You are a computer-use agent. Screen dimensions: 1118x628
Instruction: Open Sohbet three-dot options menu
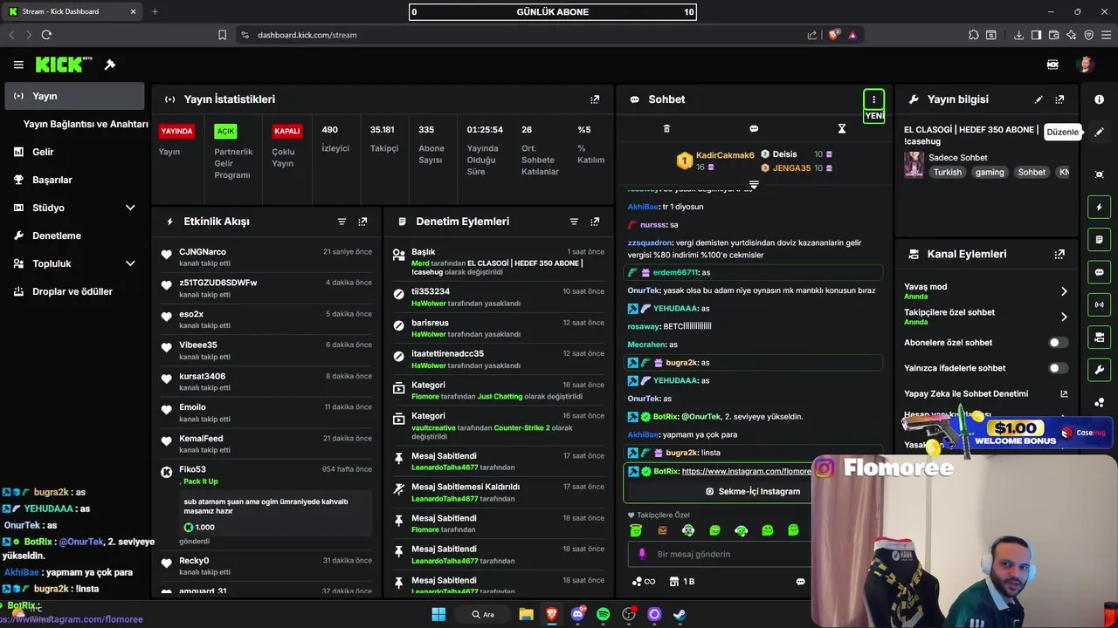[x=873, y=99]
